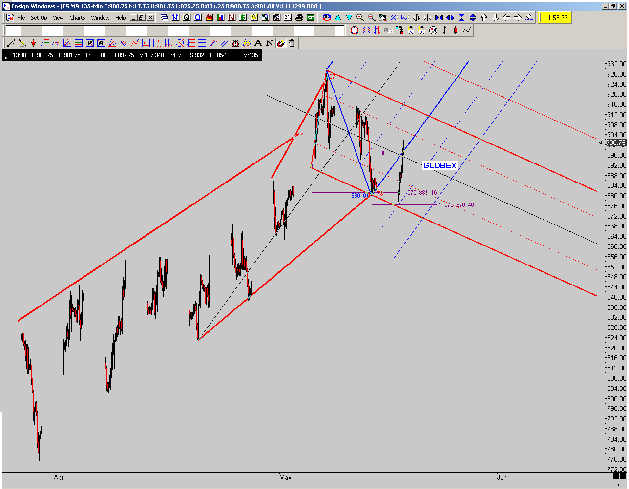Viewport: 629px width, 489px height.
Task: Click the yellow 11:55:37 clock display
Action: coord(554,18)
